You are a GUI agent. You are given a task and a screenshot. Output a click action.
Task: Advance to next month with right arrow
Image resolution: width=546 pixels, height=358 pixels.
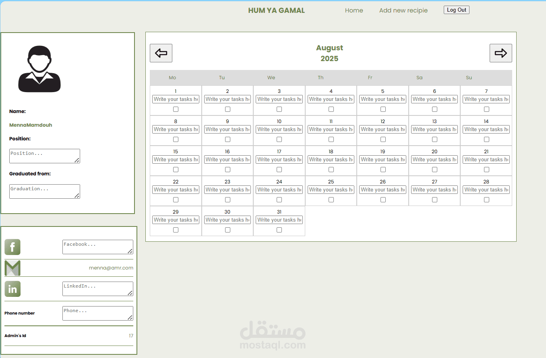[501, 53]
